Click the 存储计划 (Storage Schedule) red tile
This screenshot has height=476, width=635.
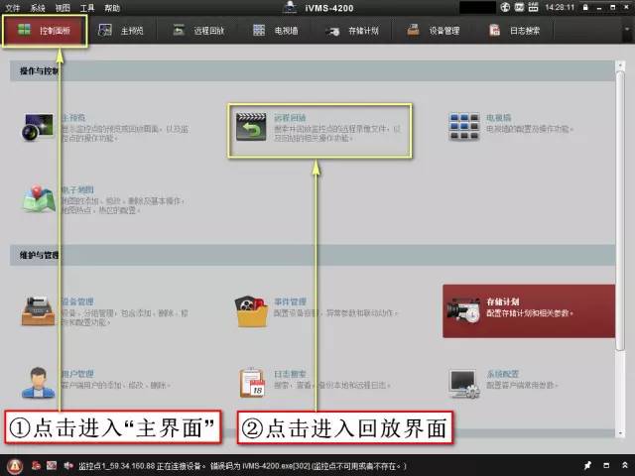click(527, 310)
